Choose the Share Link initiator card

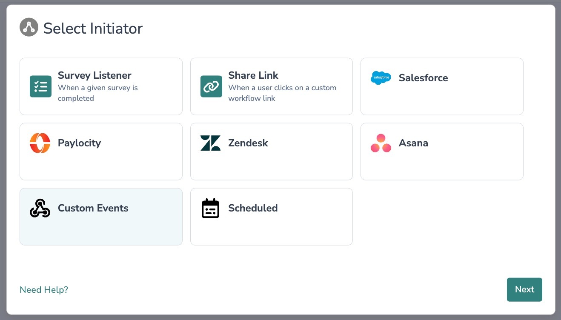272,86
